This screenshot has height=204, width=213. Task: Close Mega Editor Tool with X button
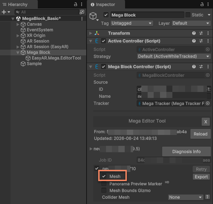pyautogui.click(x=206, y=122)
